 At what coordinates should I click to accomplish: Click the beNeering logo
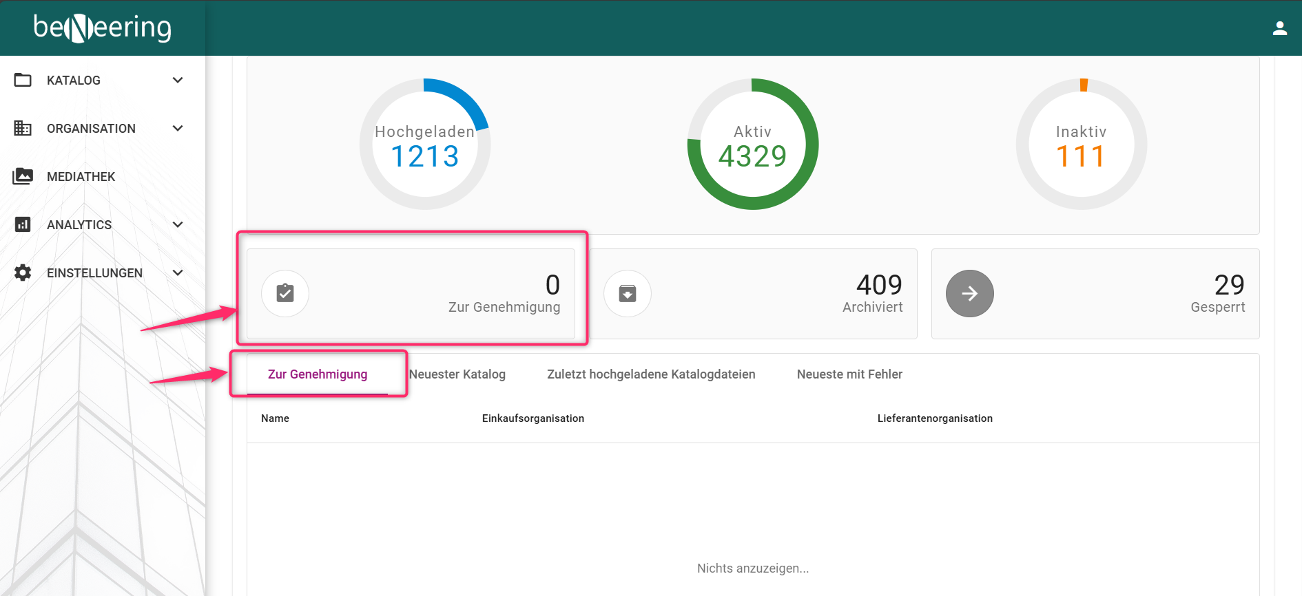pyautogui.click(x=103, y=28)
